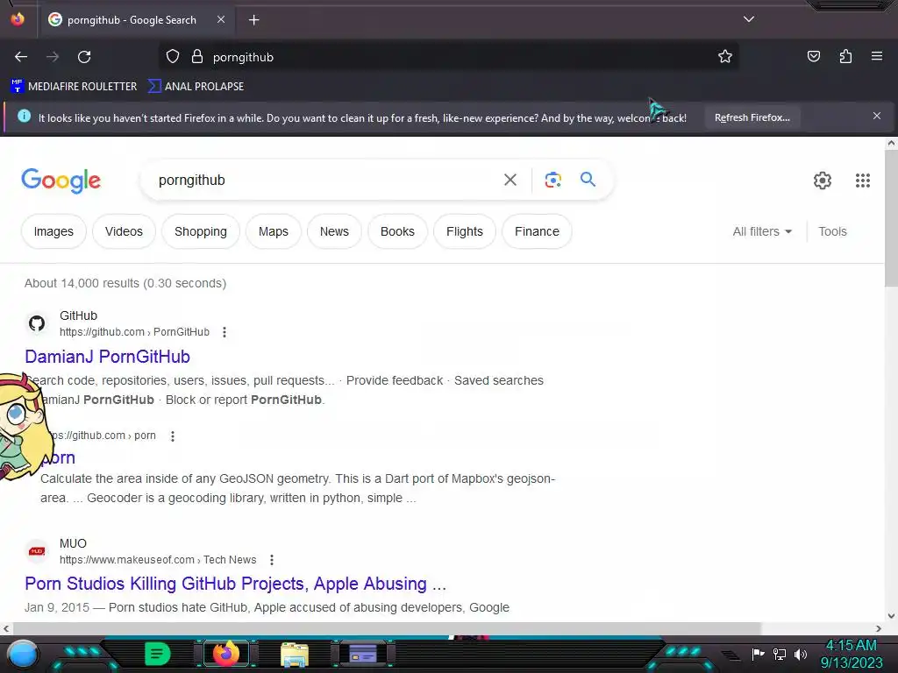Dismiss the Firefox notification bar
Viewport: 898px width, 673px height.
click(877, 117)
